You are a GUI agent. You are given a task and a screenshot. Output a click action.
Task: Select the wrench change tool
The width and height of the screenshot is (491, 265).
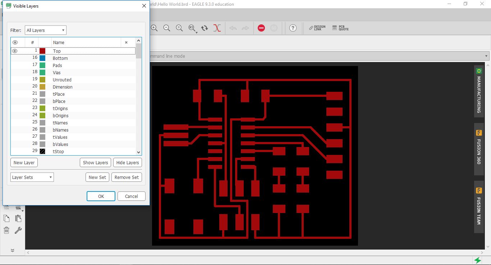coord(18,230)
